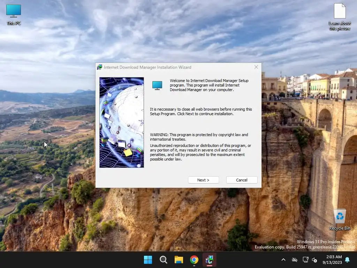Click Next to continue installation
This screenshot has height=268, width=357.
point(203,180)
